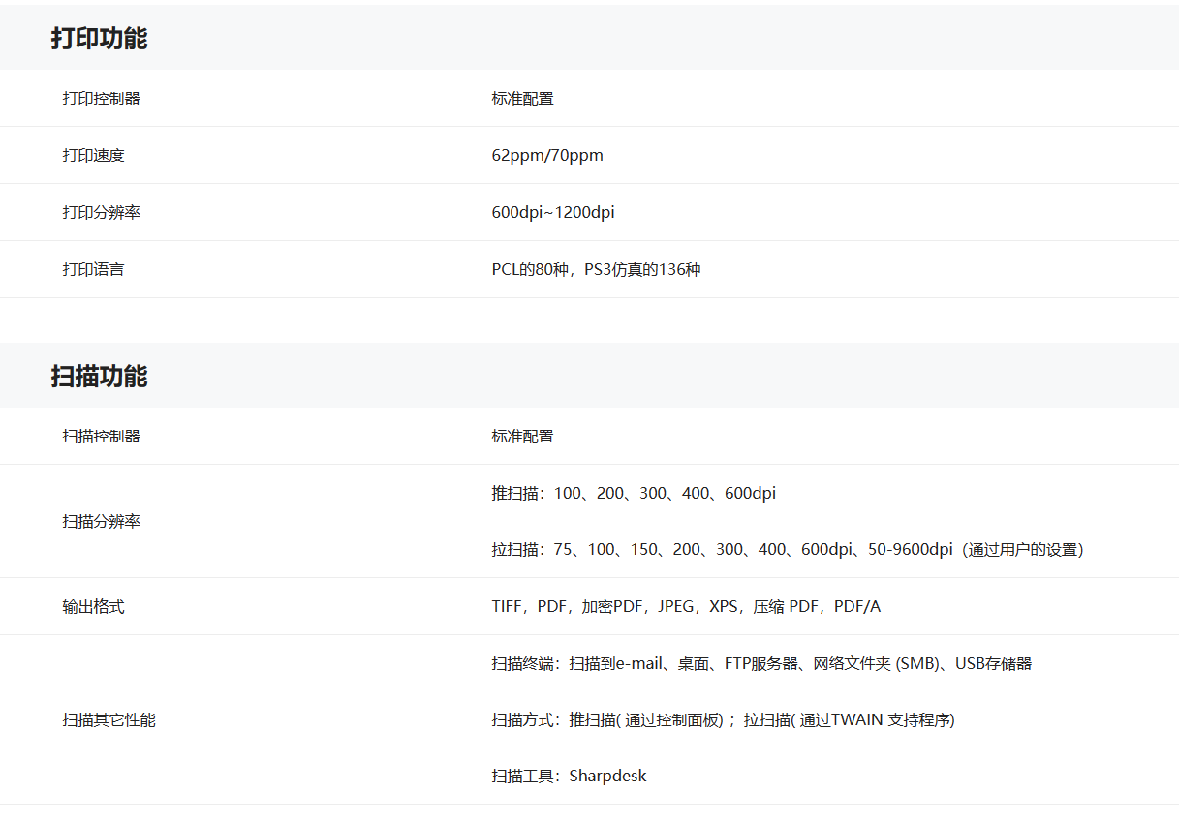The height and width of the screenshot is (823, 1179).
Task: Click the 输出格式 row label
Action: tap(93, 606)
